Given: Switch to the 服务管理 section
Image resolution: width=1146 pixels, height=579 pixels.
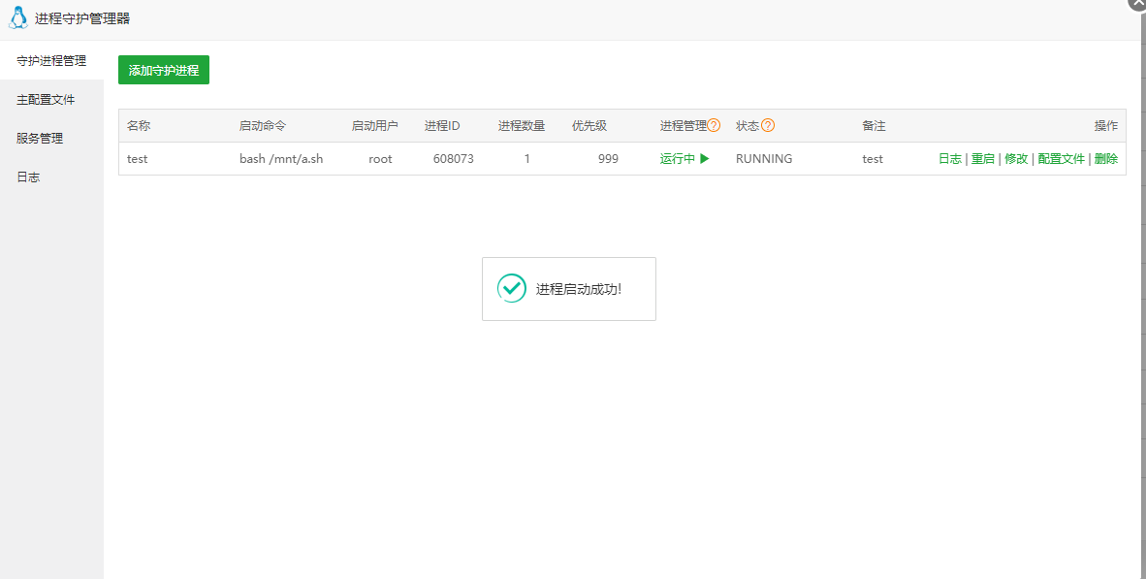Looking at the screenshot, I should (38, 138).
